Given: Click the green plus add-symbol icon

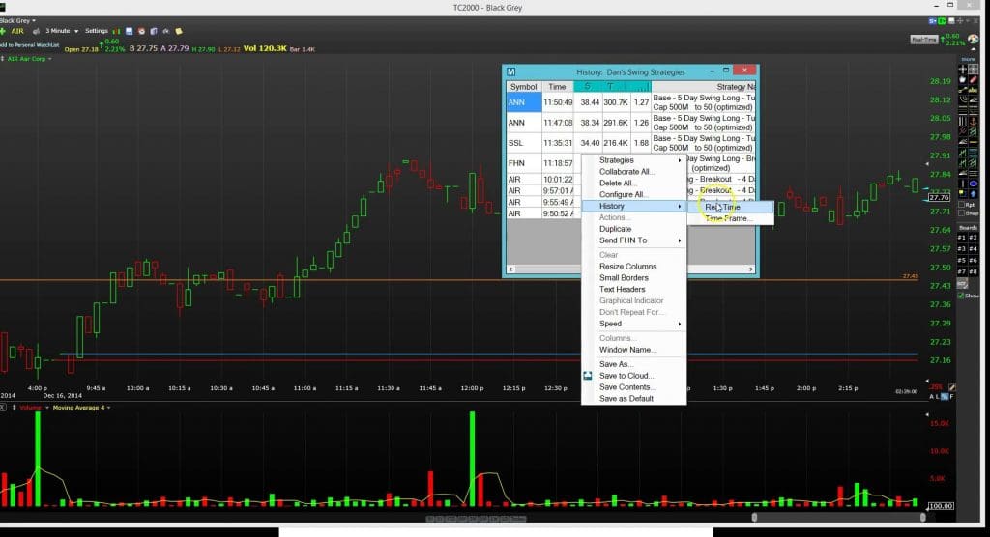Looking at the screenshot, I should coord(3,31).
